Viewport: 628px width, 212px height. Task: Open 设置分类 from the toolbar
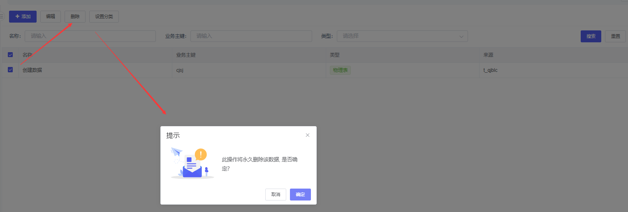pos(104,16)
